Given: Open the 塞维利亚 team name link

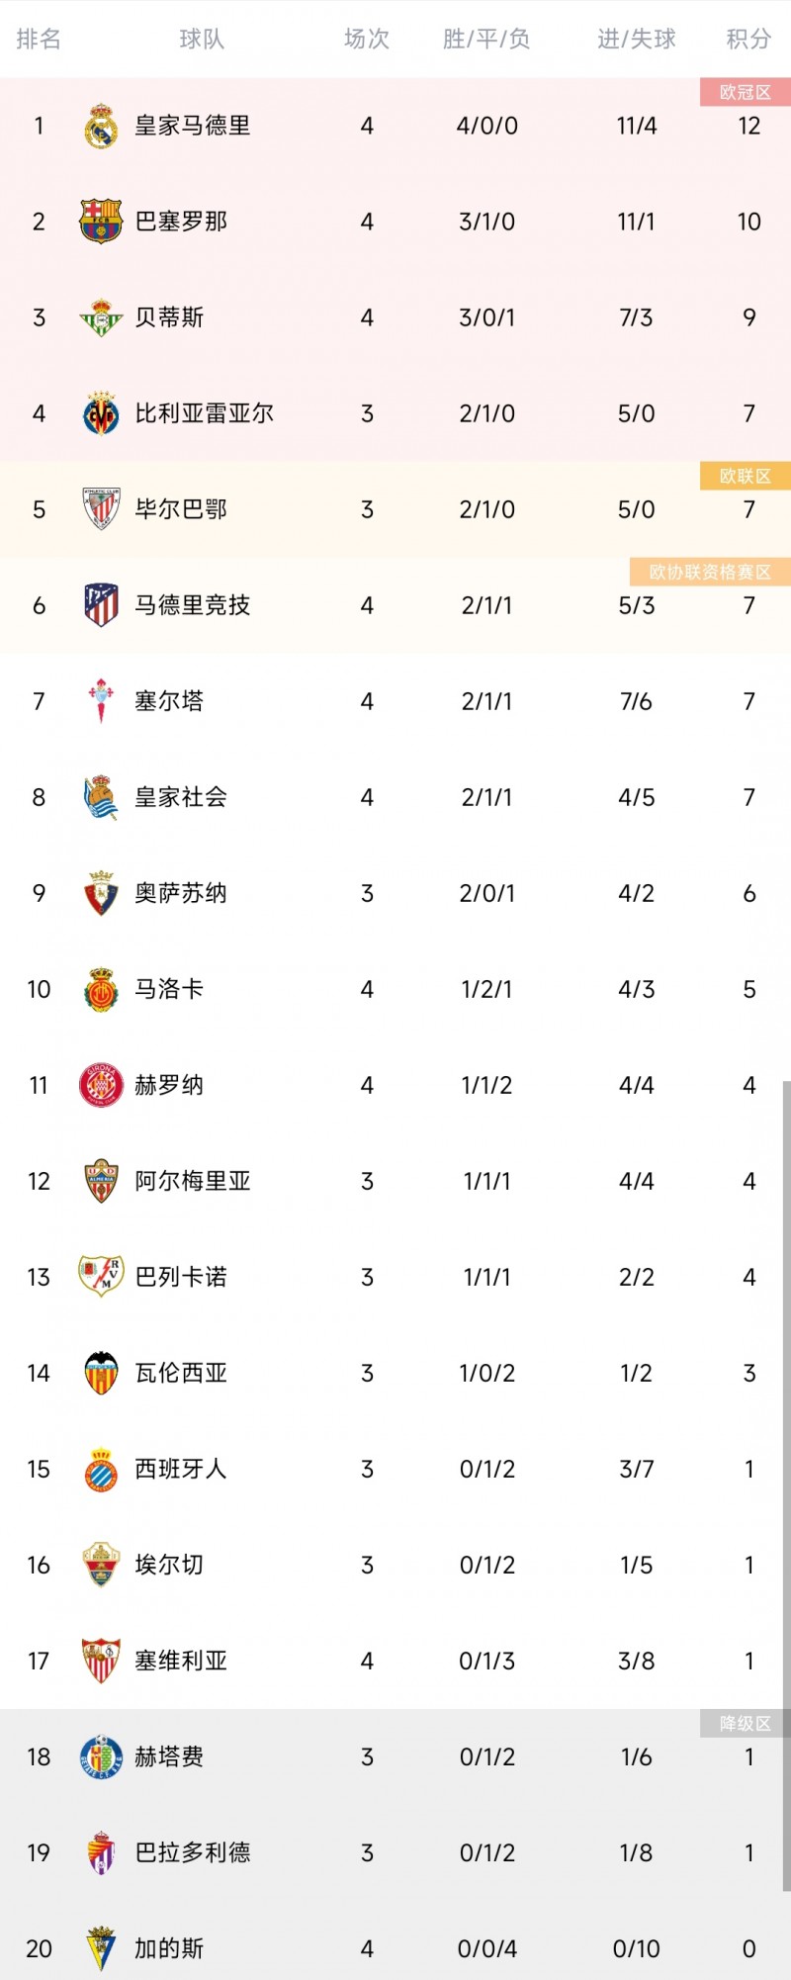Looking at the screenshot, I should click(x=181, y=1661).
